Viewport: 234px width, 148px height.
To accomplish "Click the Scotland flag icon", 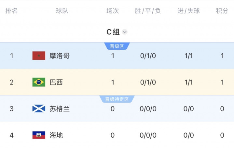I will 39,108.
